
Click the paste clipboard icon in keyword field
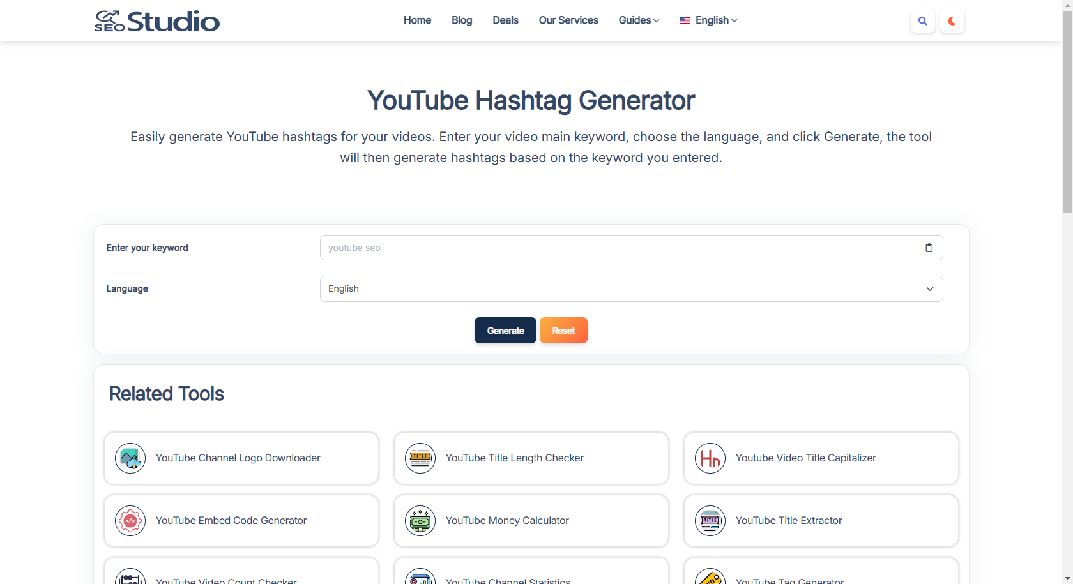(x=929, y=248)
